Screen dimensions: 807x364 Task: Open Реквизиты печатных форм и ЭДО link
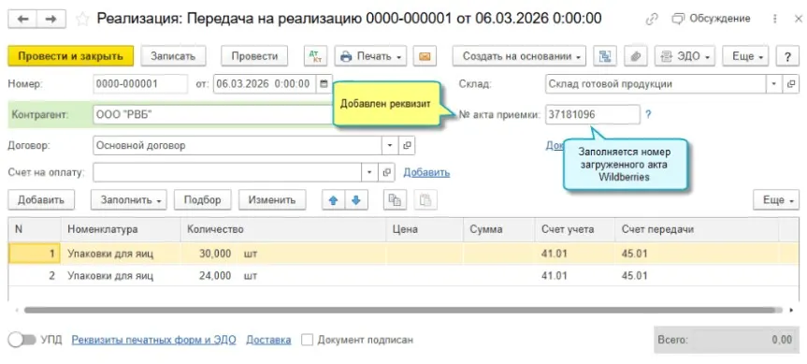153,340
